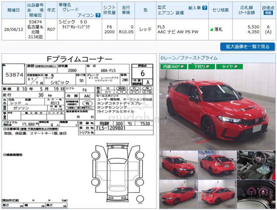Image resolution: width=277 pixels, height=210 pixels.
Task: Click date cell 26/06/12
Action: tap(14, 30)
